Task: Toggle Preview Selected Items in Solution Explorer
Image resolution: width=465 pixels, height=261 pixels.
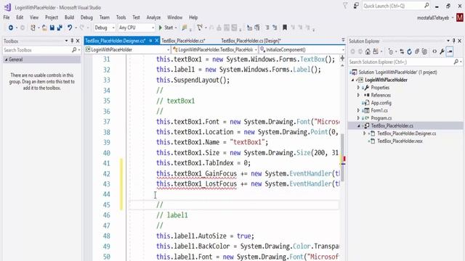Action: (x=450, y=51)
